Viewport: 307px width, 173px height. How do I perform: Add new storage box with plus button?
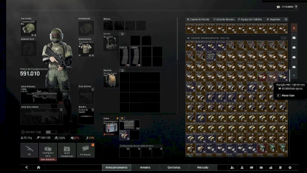(x=294, y=76)
